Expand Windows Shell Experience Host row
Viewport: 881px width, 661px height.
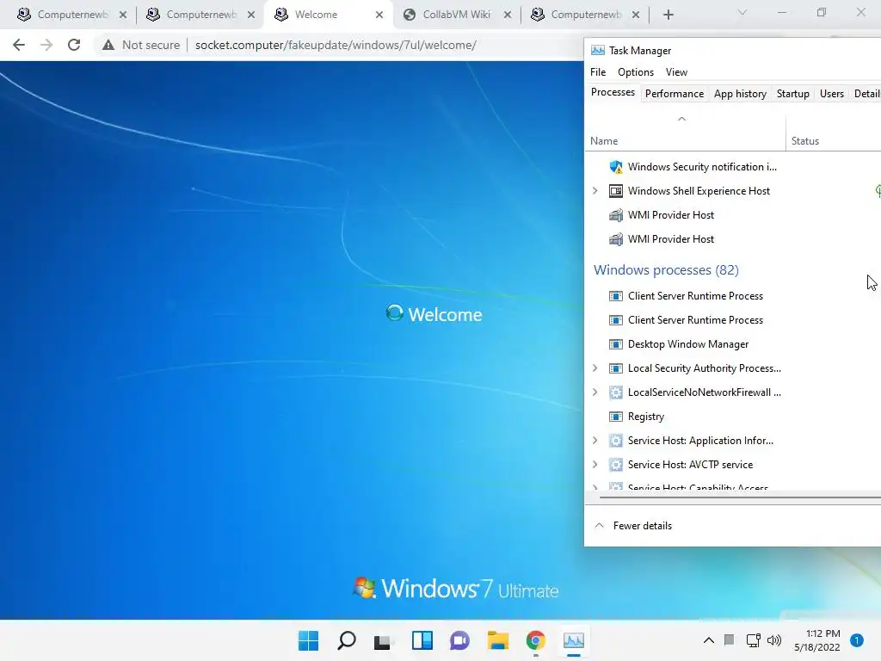coord(595,190)
